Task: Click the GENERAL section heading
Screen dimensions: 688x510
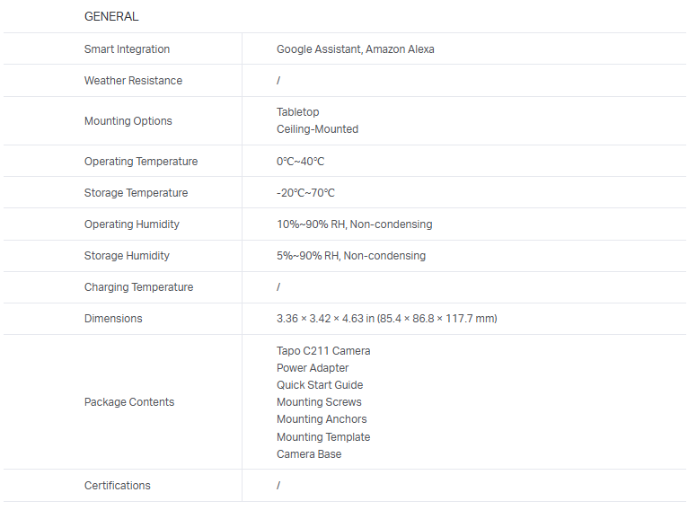Action: pyautogui.click(x=111, y=16)
